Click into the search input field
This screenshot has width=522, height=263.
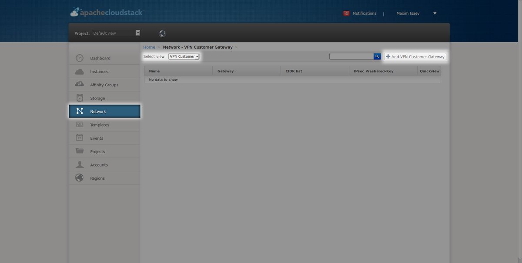pos(351,56)
